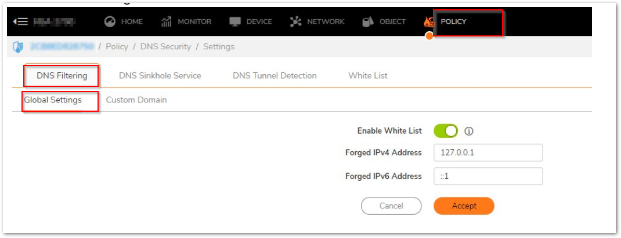Click the Object icon in navbar

tap(367, 21)
